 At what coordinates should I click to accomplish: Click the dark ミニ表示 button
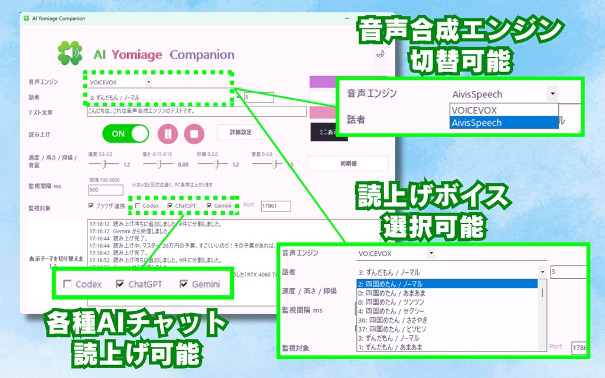328,132
